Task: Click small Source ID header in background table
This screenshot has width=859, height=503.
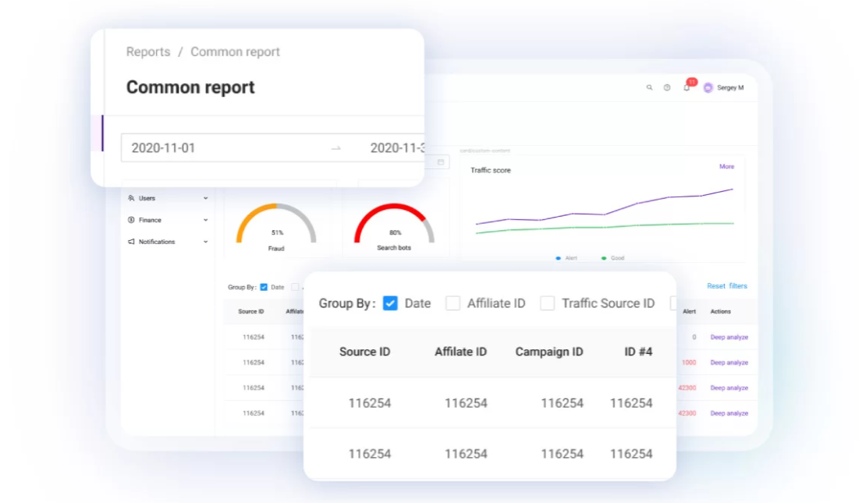Action: click(251, 311)
